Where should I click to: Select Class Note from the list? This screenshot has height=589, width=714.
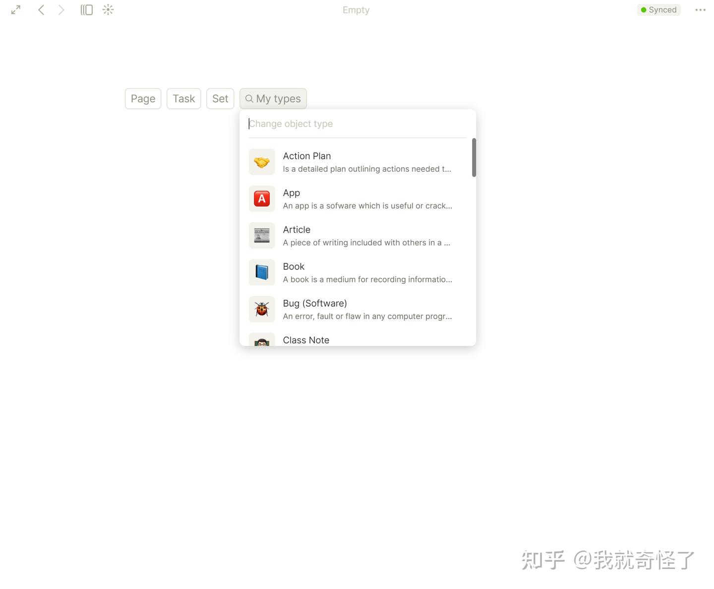pos(357,339)
